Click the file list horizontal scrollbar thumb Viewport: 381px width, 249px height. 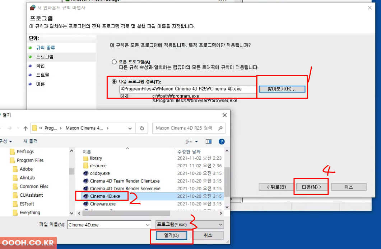point(126,213)
